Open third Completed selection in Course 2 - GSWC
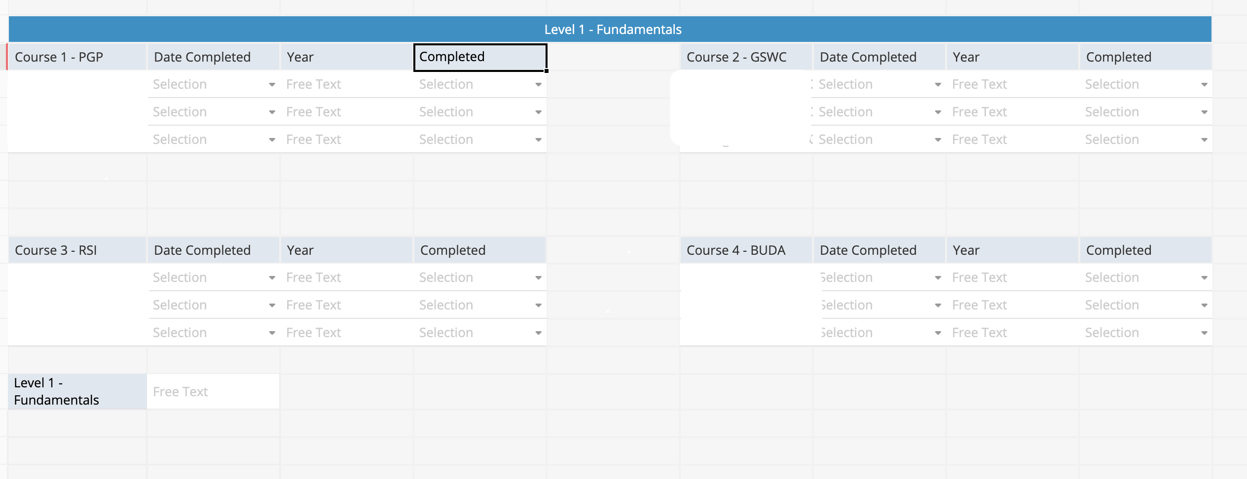 point(1145,139)
